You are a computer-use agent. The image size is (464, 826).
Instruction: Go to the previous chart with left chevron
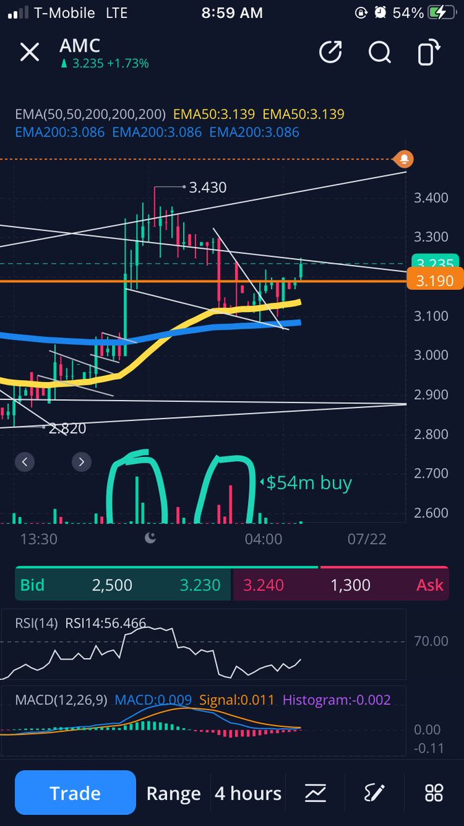coord(25,462)
